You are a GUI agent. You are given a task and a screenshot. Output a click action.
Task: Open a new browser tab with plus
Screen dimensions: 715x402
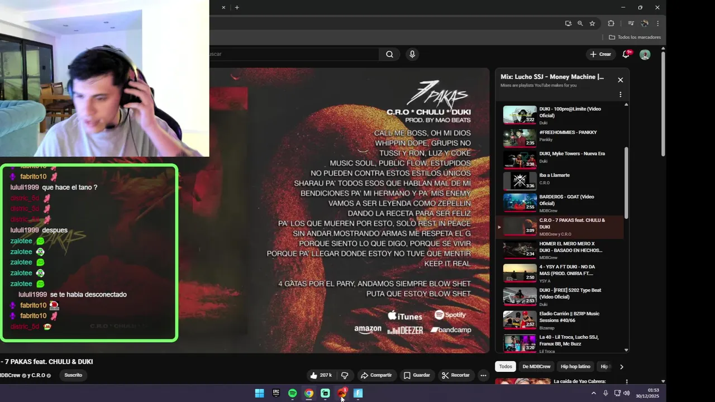[237, 7]
